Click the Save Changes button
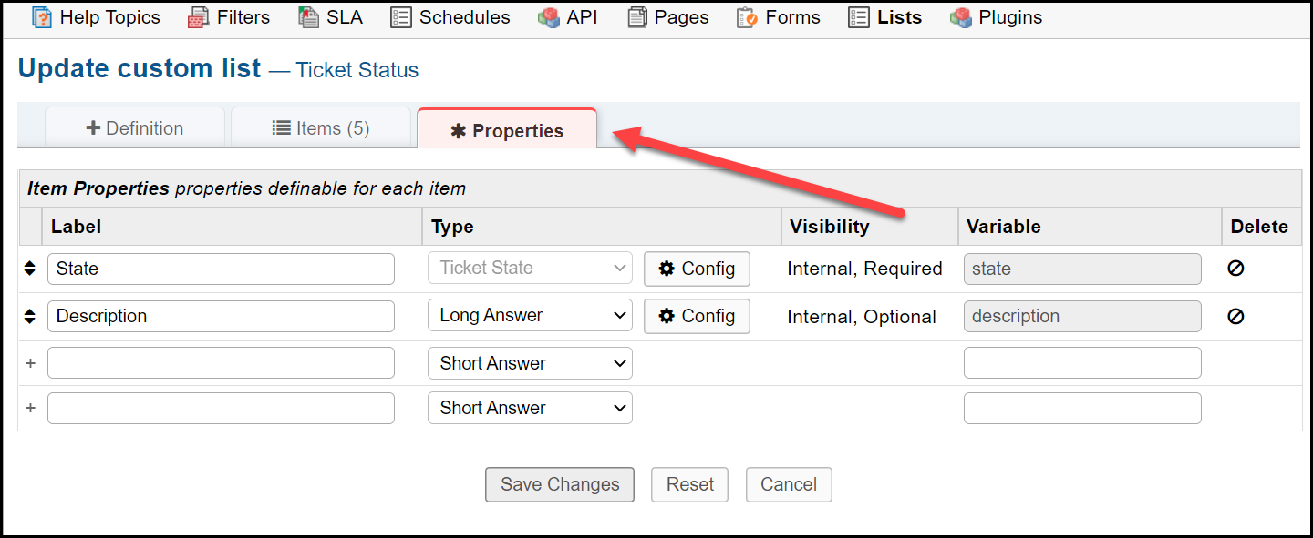 point(560,484)
